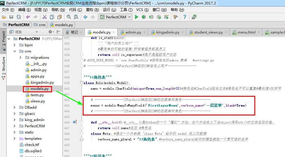Select db.sqlite3 in project tree
This screenshot has height=157, width=285.
tap(33, 151)
